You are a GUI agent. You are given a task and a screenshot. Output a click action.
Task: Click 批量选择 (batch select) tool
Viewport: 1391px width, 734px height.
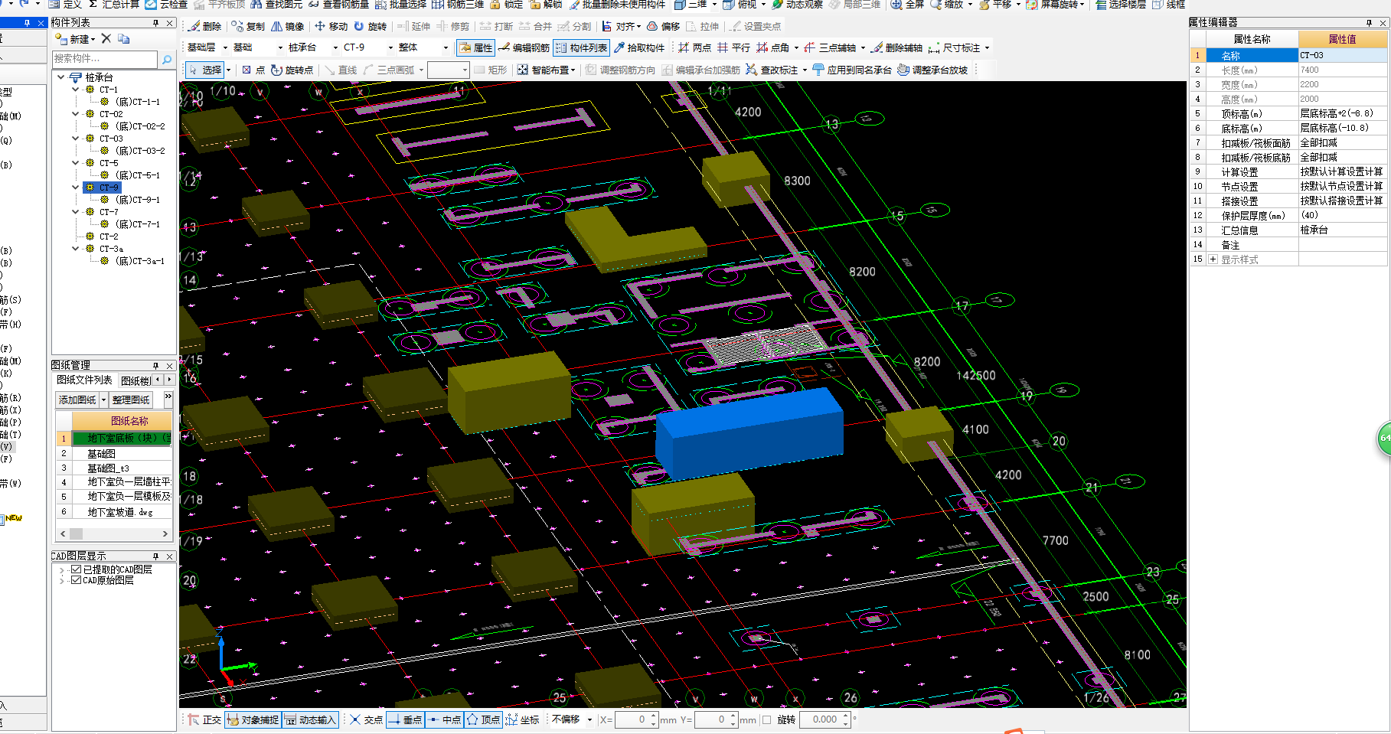[400, 5]
